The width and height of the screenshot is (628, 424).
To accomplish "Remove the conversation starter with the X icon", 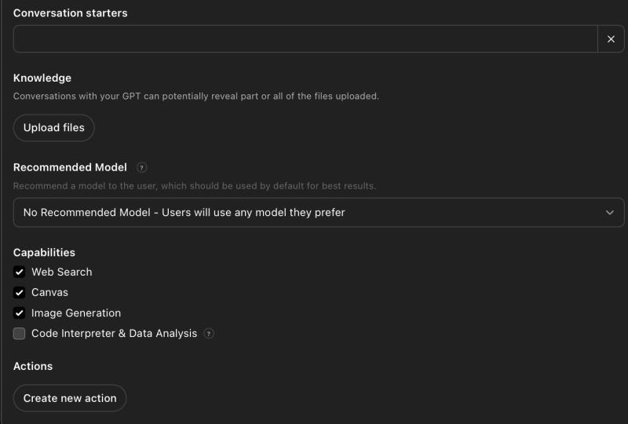I will click(x=611, y=39).
